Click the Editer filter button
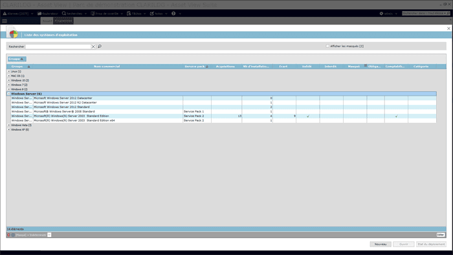 pos(440,235)
